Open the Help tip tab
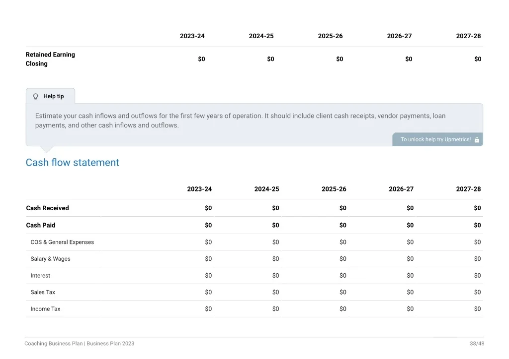The height and width of the screenshot is (359, 509). coord(50,96)
